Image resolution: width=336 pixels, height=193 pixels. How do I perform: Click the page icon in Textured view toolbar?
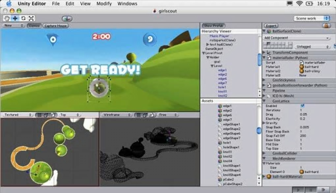click(x=52, y=115)
